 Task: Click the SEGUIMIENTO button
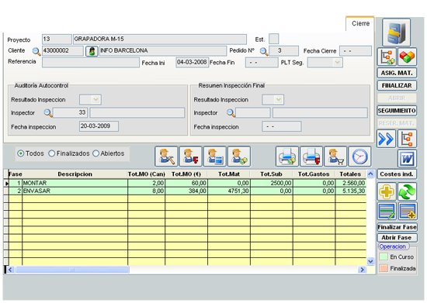click(397, 111)
